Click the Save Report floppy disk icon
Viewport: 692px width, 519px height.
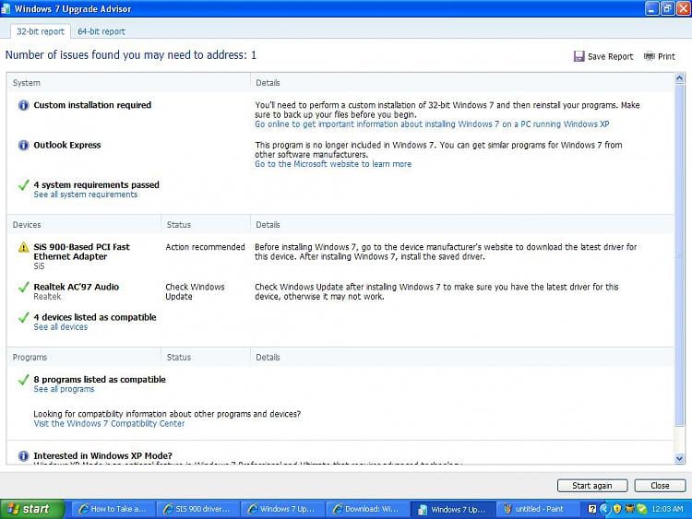(x=579, y=56)
